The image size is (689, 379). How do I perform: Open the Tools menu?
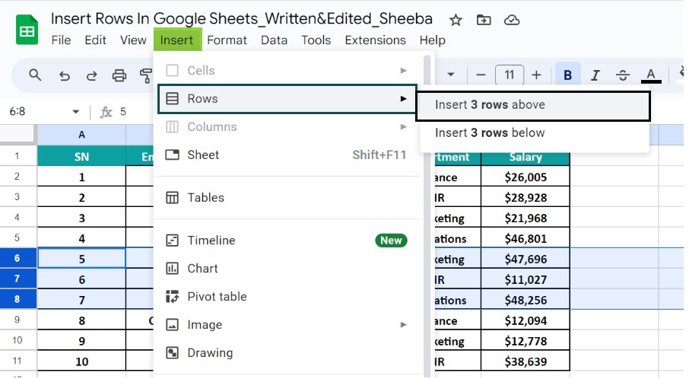[316, 40]
